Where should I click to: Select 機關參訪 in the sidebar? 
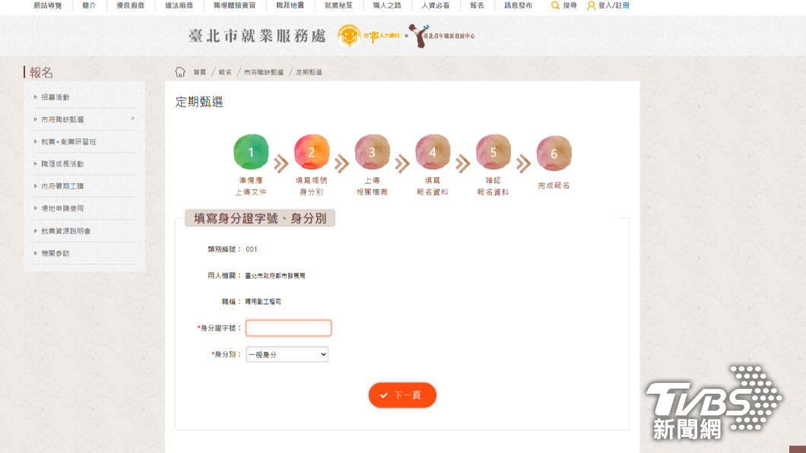coord(56,253)
